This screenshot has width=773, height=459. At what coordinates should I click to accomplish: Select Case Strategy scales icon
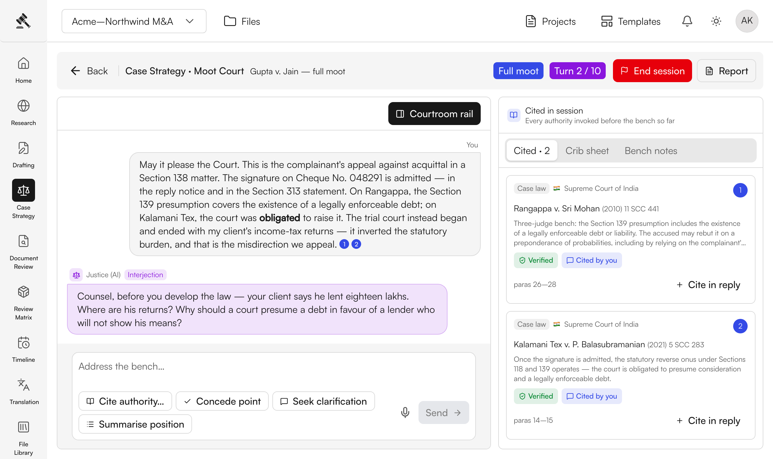(x=24, y=190)
